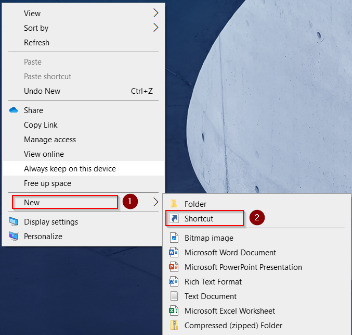Click the Ctrl+Z shortcut text
The width and height of the screenshot is (352, 335).
[x=142, y=91]
